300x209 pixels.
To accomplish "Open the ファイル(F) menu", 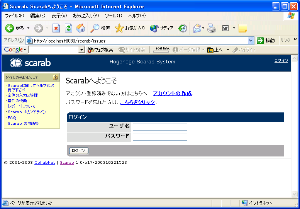I will tap(15, 16).
